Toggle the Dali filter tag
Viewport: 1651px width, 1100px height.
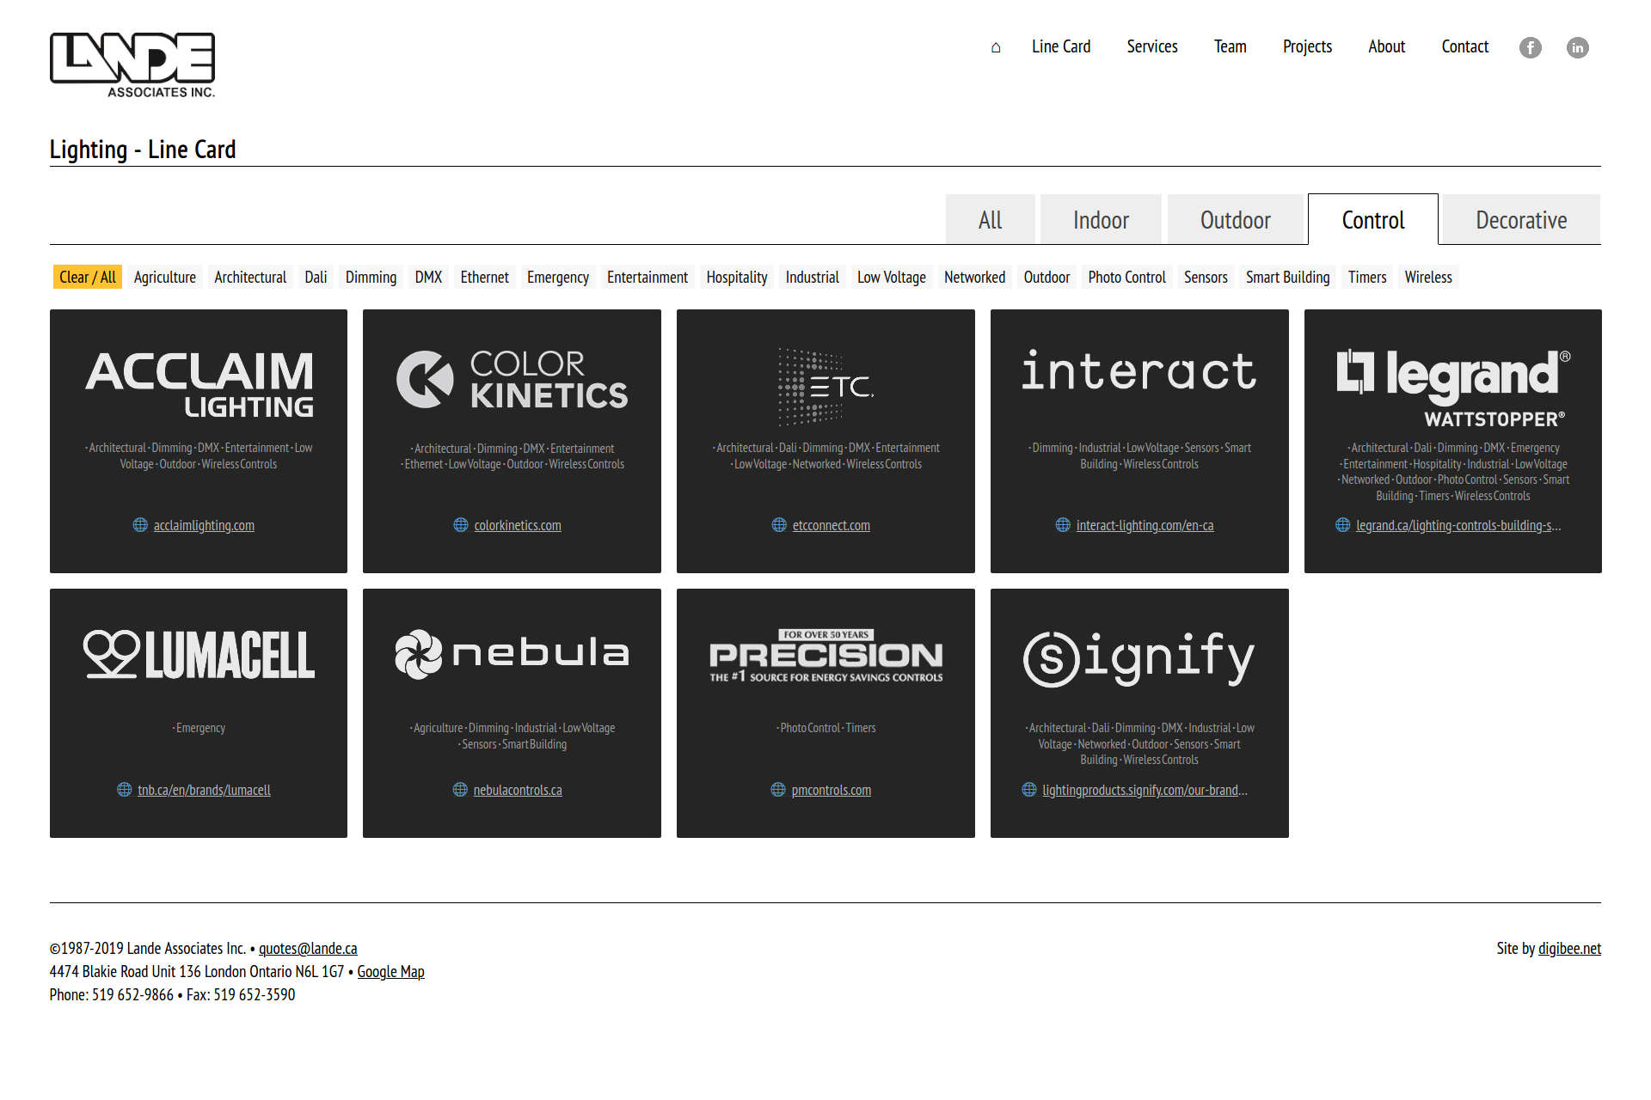(x=316, y=277)
